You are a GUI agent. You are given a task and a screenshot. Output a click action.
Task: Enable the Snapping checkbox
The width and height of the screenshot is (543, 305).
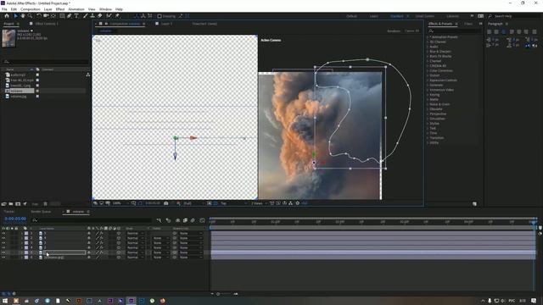tap(160, 16)
